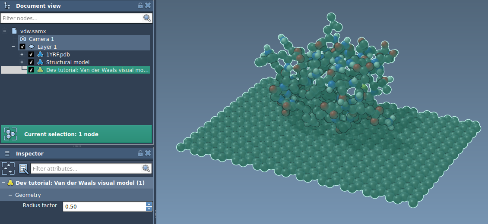
Task: Expand the Structural model node
Action: pyautogui.click(x=22, y=62)
